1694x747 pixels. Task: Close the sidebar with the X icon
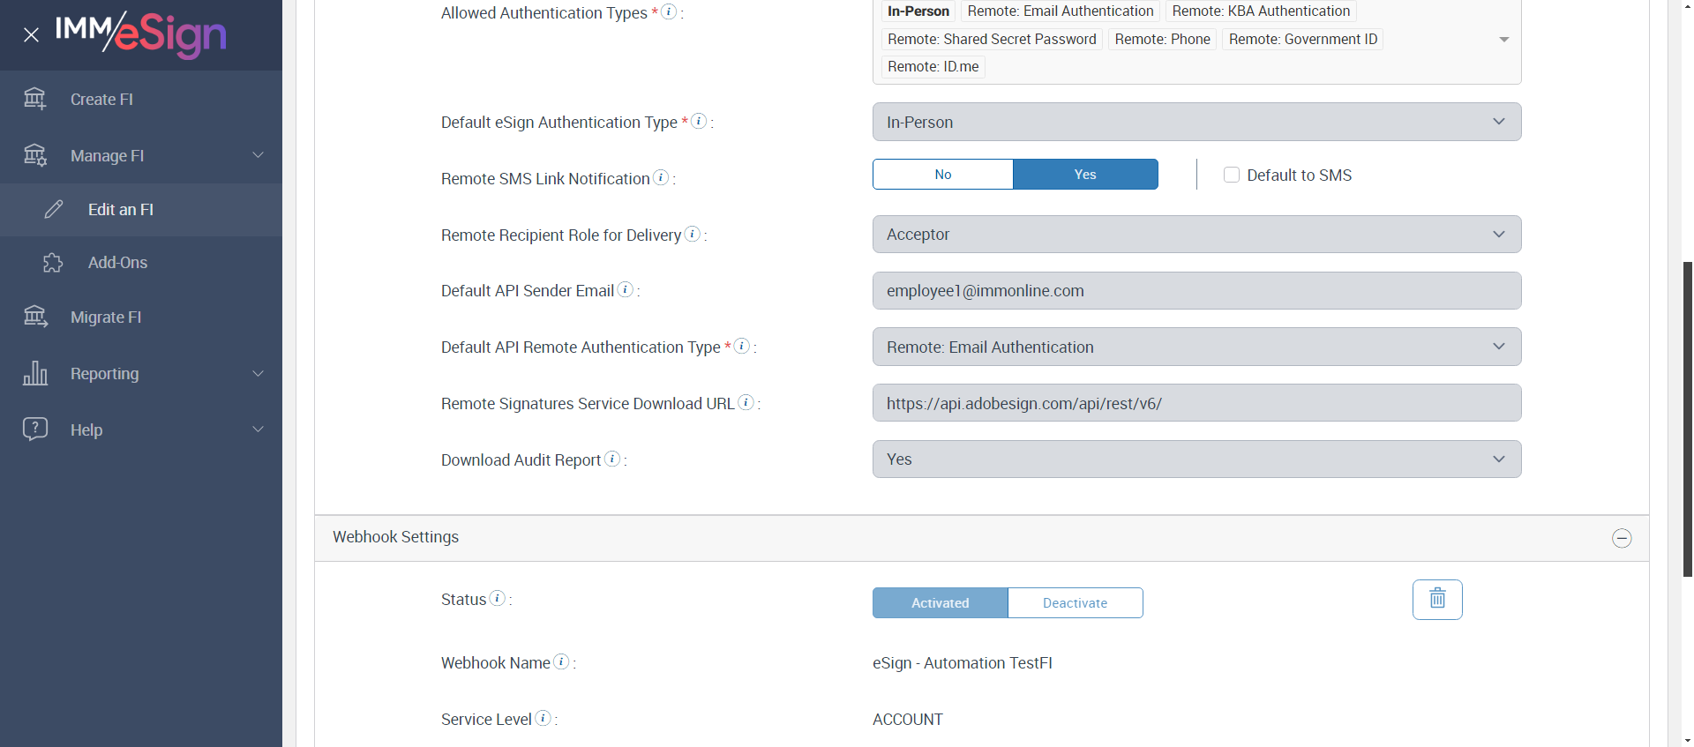click(32, 35)
